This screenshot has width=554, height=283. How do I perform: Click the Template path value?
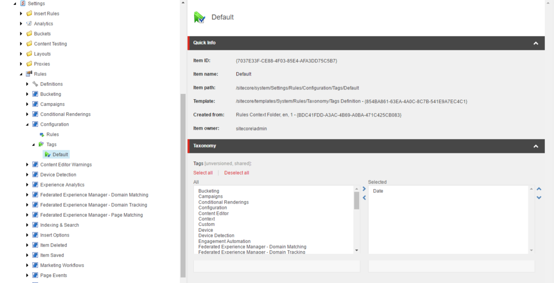coord(352,101)
